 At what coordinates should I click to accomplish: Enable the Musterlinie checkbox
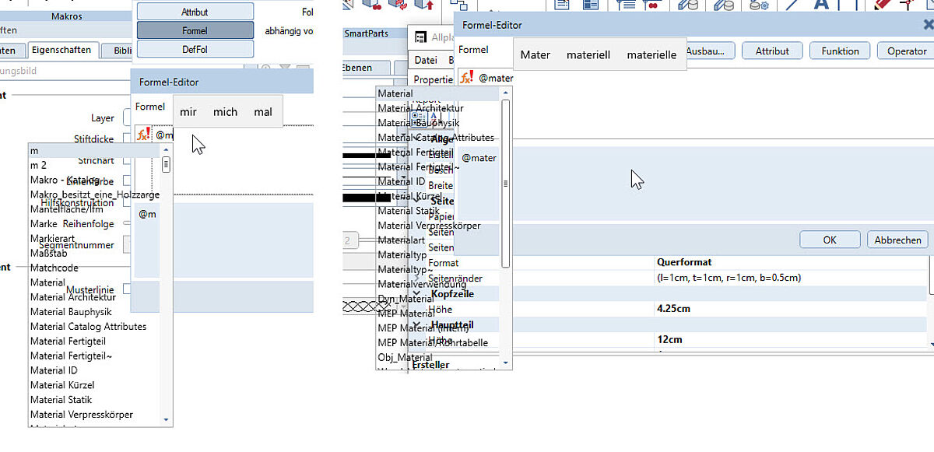pos(128,289)
